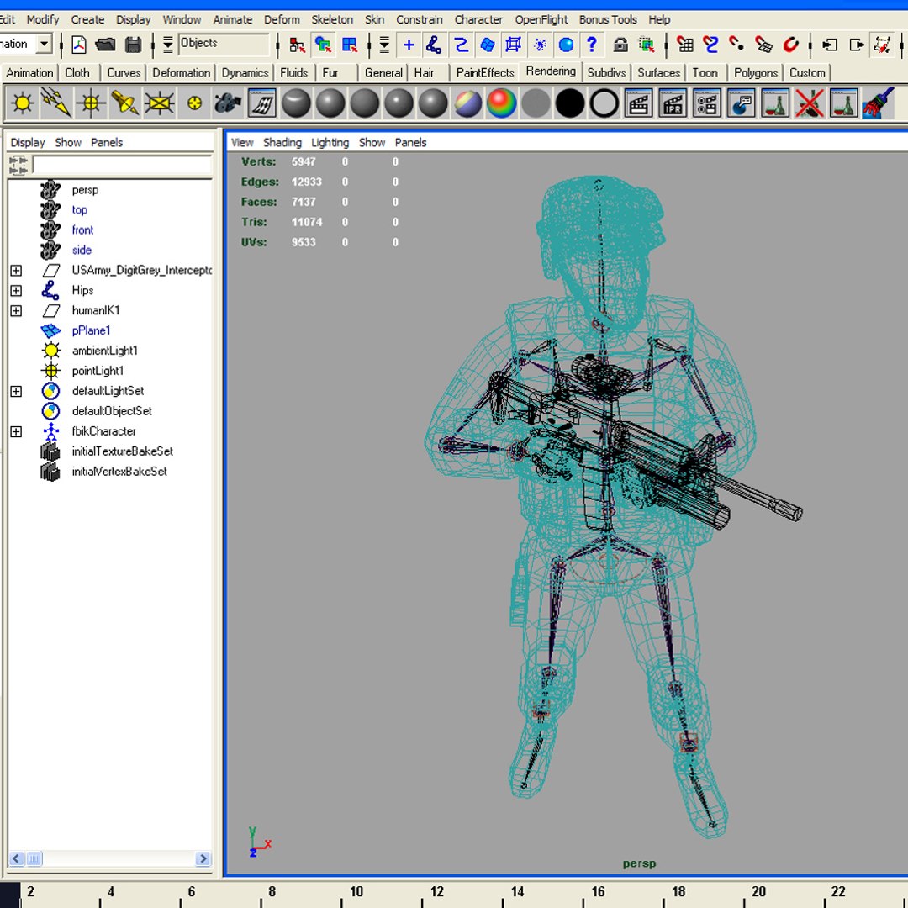Open the menu set dropdown arrow

[x=44, y=44]
